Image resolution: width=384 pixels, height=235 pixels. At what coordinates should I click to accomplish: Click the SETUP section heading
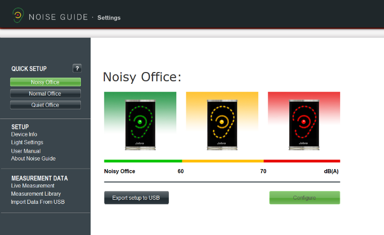20,127
